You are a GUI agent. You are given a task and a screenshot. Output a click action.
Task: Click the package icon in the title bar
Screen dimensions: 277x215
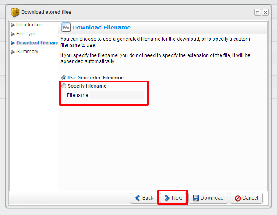click(15, 12)
